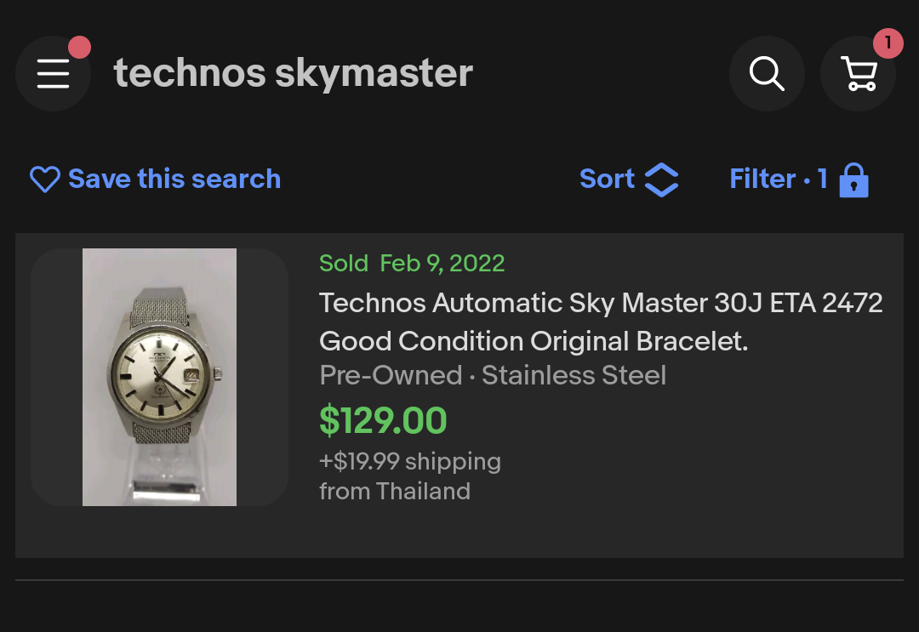
Task: Open the shopping cart
Action: (858, 74)
